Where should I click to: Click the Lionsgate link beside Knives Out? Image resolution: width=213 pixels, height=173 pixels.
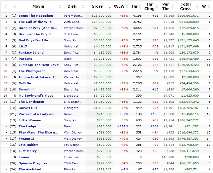pos(71,108)
